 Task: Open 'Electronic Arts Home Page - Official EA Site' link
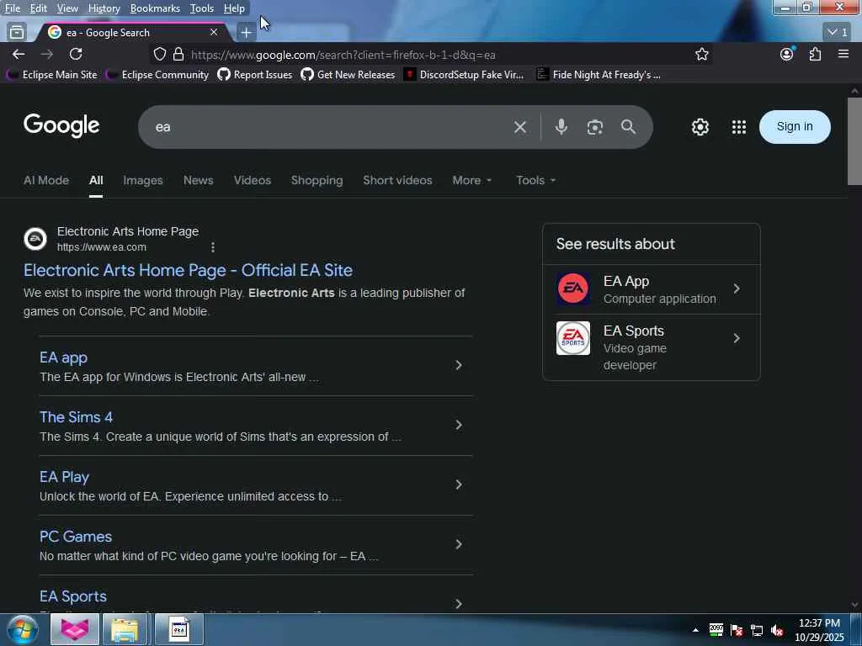point(188,270)
